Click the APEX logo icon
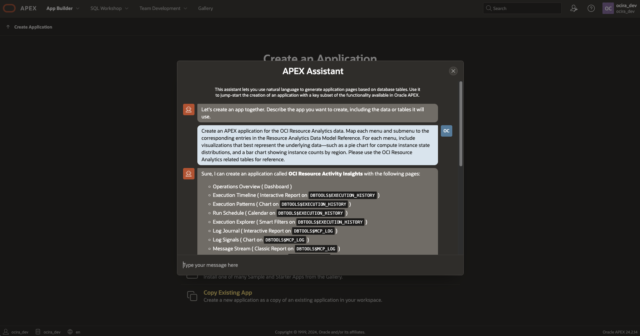This screenshot has width=640, height=336. [9, 8]
